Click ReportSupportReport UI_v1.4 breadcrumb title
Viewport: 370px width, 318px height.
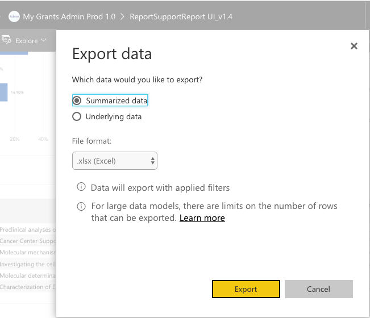tap(181, 16)
